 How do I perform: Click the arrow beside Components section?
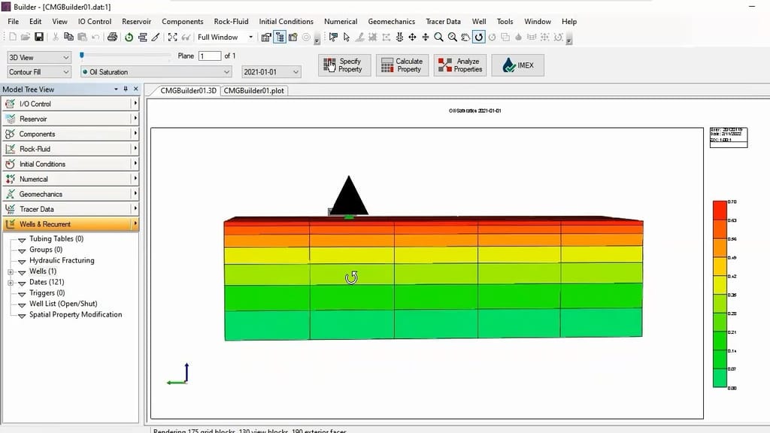135,134
